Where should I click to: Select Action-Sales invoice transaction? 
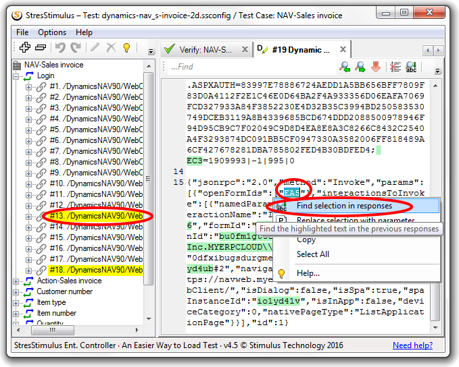tap(70, 281)
